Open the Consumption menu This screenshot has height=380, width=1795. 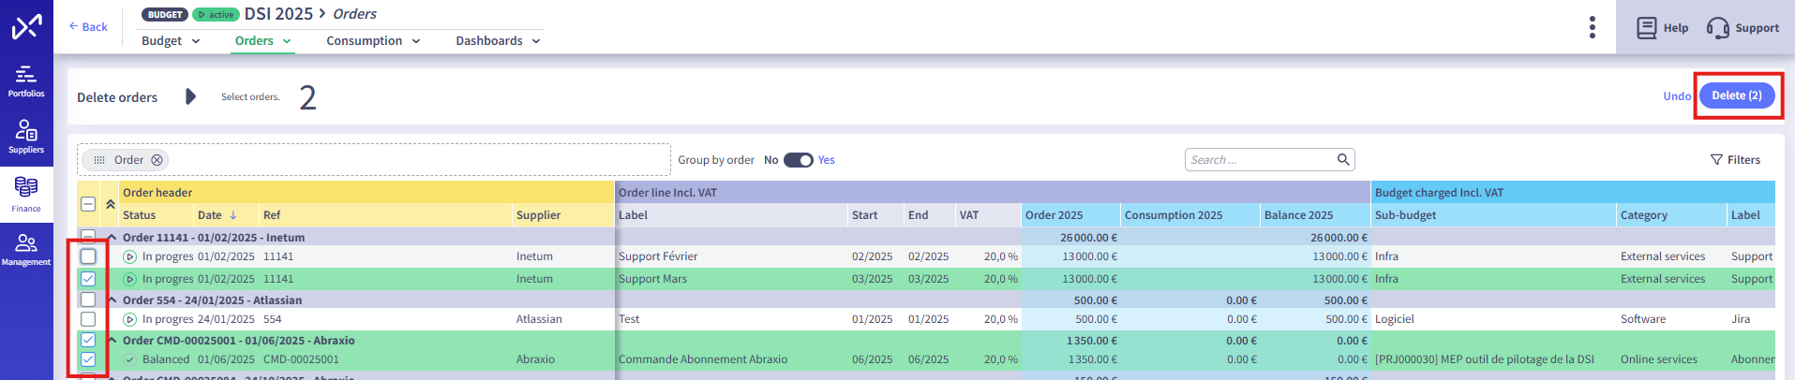pos(373,40)
